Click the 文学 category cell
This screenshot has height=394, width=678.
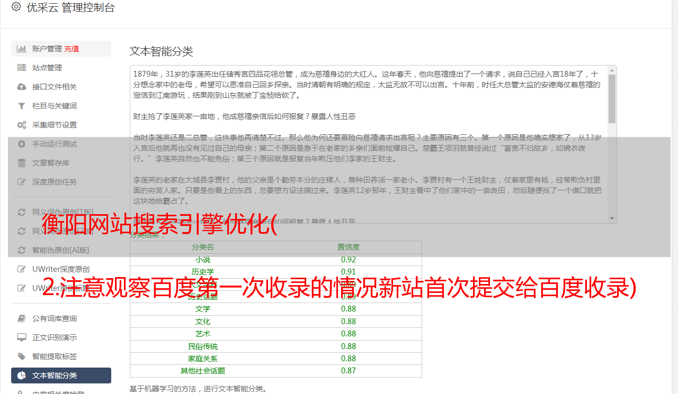[x=203, y=309]
